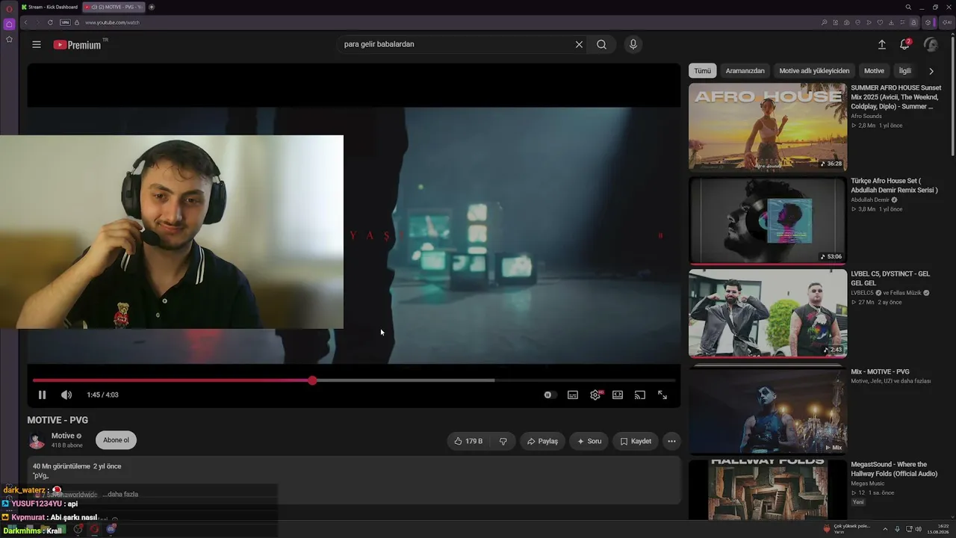Open a new browser tab

(152, 7)
